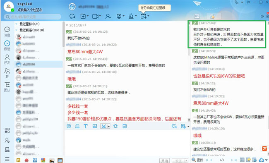Viewport: 269px width, 163px height.
Task: Add this contact as a friend
Action: (x=108, y=16)
